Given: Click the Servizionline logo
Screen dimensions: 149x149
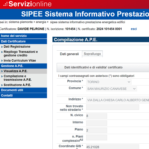Looking at the screenshot, I should 27,4.
